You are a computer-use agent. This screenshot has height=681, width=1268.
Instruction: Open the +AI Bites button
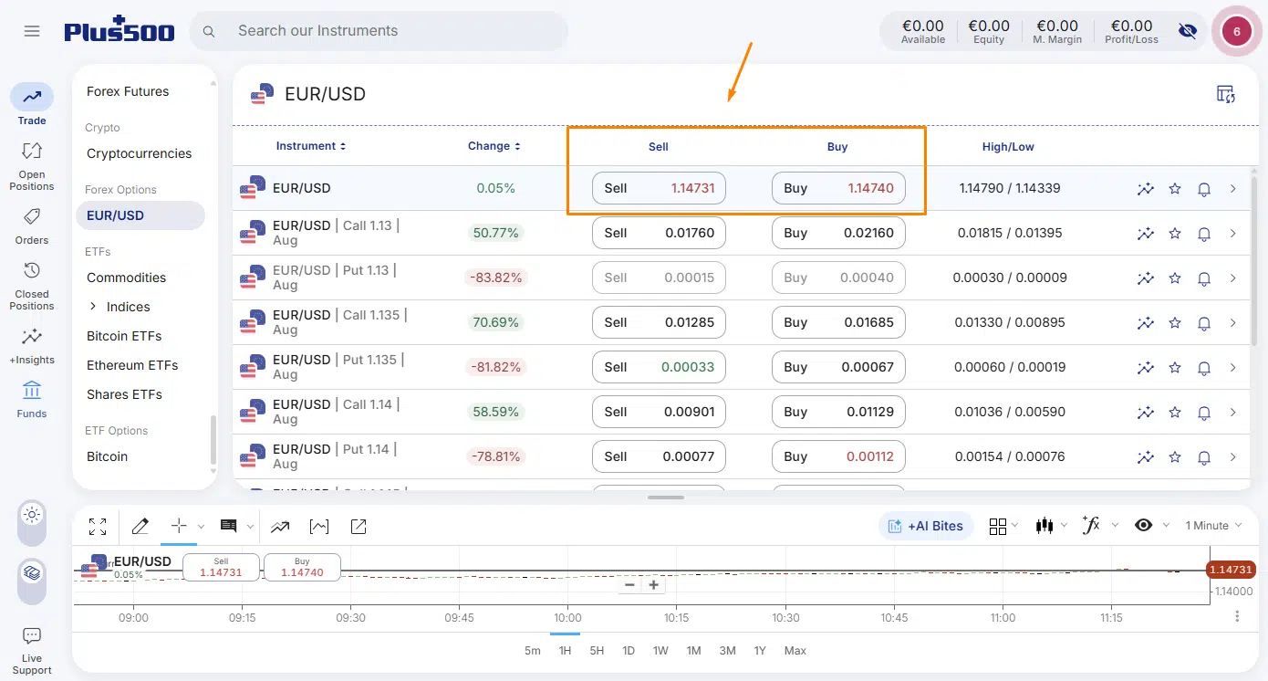pos(926,526)
